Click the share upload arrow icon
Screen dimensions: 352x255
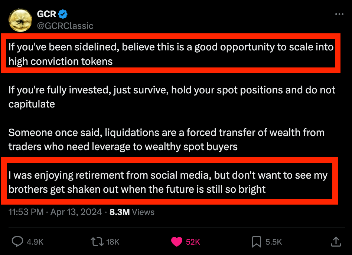point(336,242)
